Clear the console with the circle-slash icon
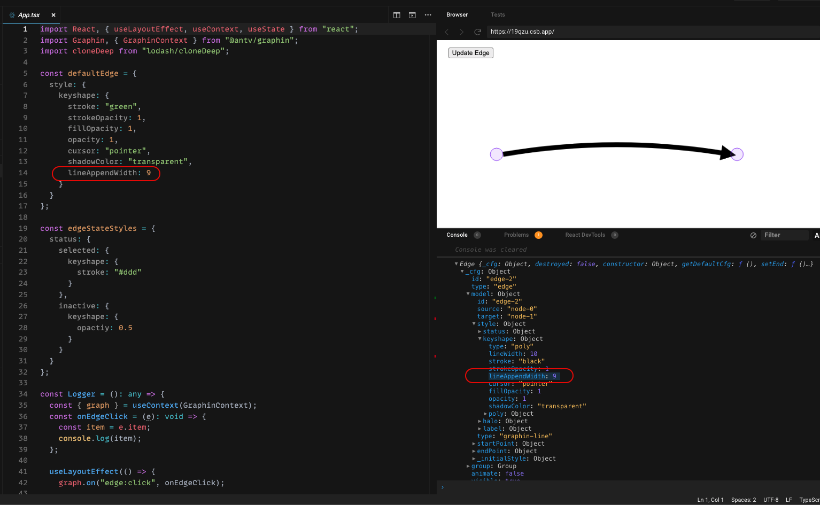Image resolution: width=820 pixels, height=505 pixels. click(753, 235)
